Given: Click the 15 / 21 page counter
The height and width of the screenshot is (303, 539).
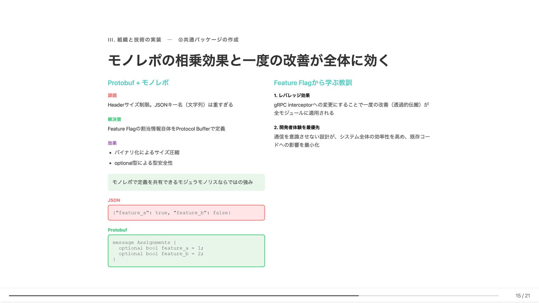Looking at the screenshot, I should 522,296.
